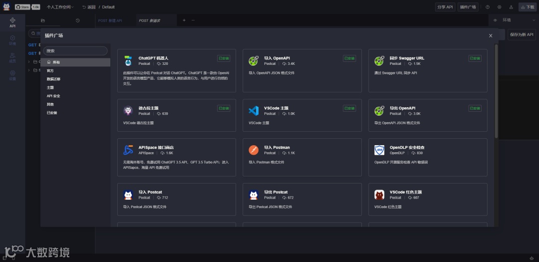Click 已安装 badge on 导出 OpenAPI card

[x=475, y=108]
